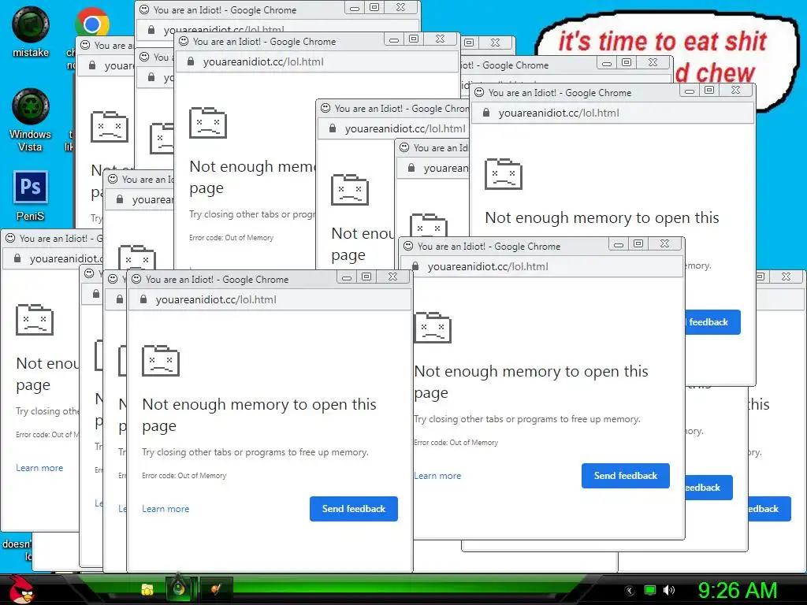Click Send feedback in the front bottom-right window
Screen dimensions: 807x605
coord(625,476)
